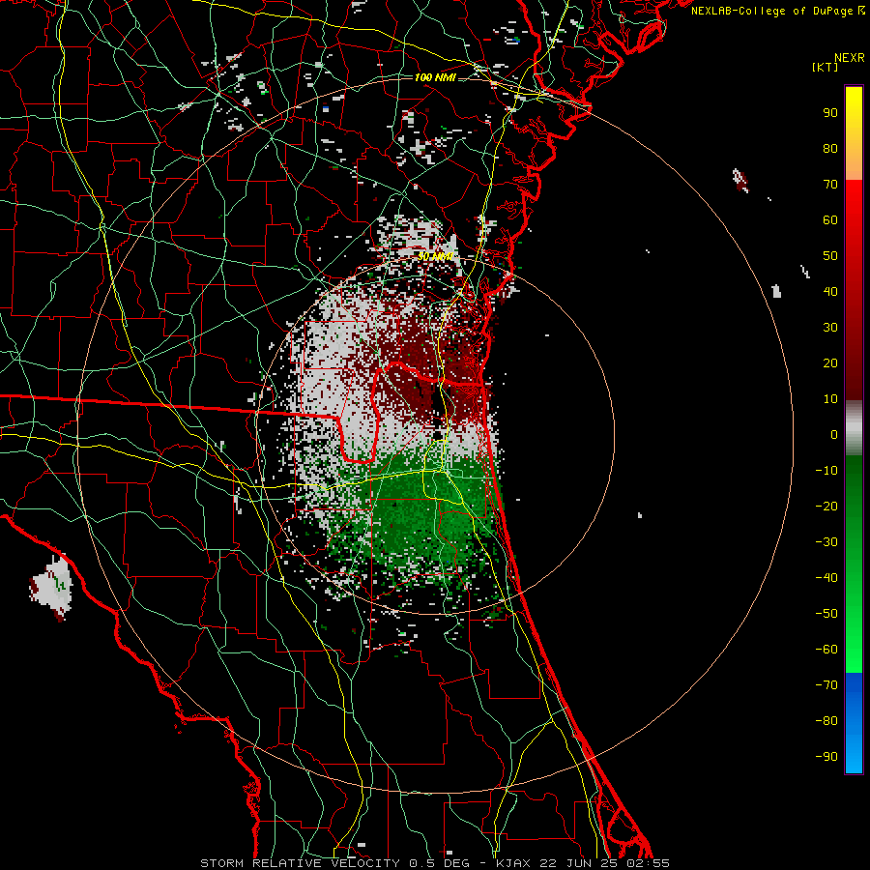870x870 pixels.
Task: Select the -50 knot scale label
Action: (826, 614)
